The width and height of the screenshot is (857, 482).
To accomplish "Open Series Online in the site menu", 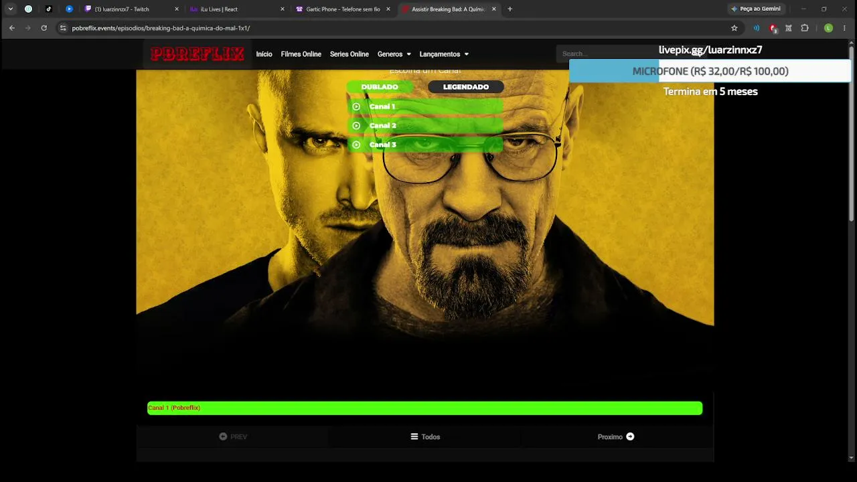I will coord(349,54).
